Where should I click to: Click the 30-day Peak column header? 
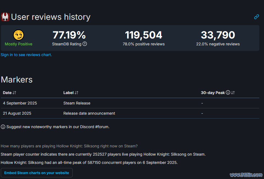pos(213,93)
